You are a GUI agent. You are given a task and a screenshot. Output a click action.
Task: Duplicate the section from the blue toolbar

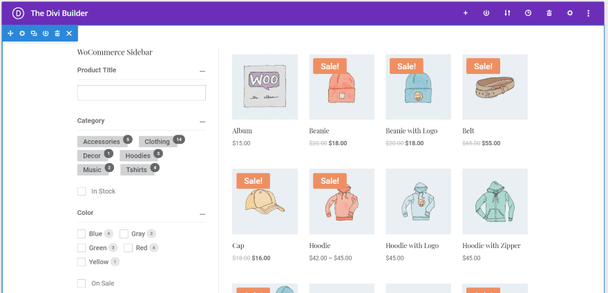coord(34,33)
